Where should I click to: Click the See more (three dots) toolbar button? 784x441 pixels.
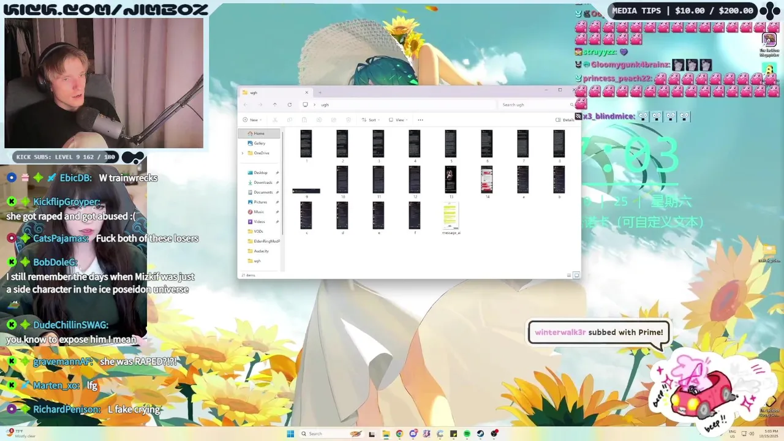pyautogui.click(x=420, y=120)
